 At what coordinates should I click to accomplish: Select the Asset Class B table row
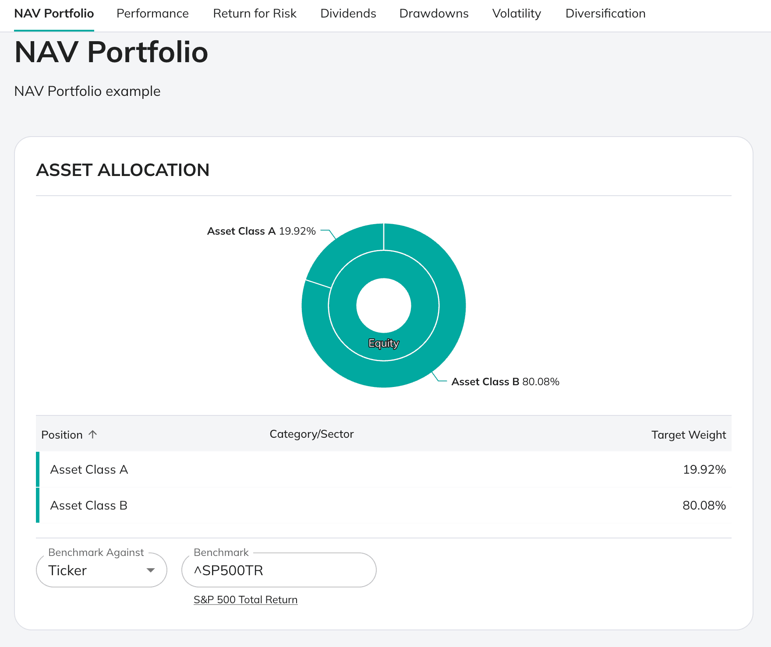(x=384, y=505)
